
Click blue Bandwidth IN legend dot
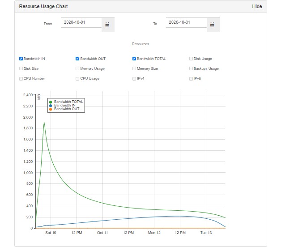pos(51,106)
